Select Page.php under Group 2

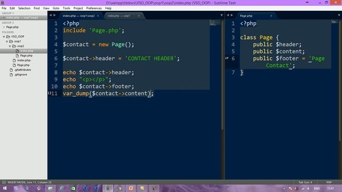(x=12, y=27)
